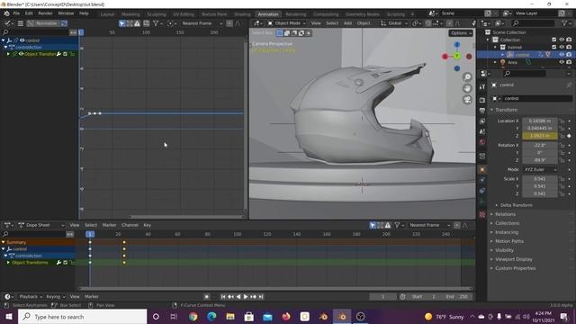Click the play animation button in the timeline
The width and height of the screenshot is (576, 324).
pyautogui.click(x=246, y=297)
